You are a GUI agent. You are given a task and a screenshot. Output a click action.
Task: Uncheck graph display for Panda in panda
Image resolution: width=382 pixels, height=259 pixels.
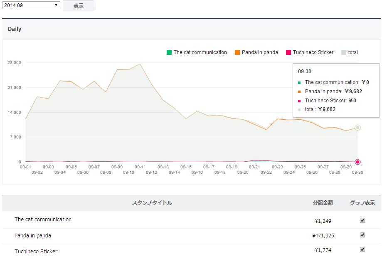pyautogui.click(x=362, y=235)
